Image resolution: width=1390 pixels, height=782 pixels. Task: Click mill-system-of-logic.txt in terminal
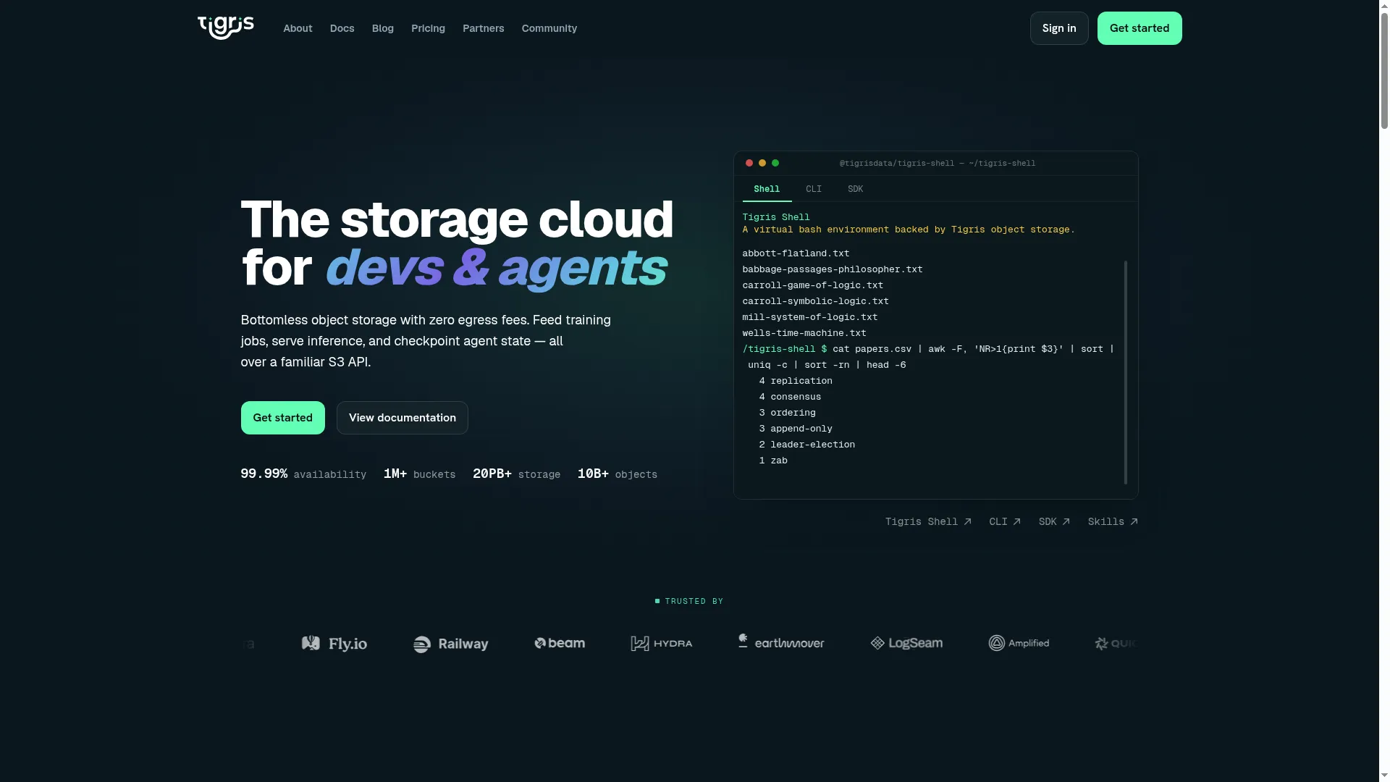point(809,317)
